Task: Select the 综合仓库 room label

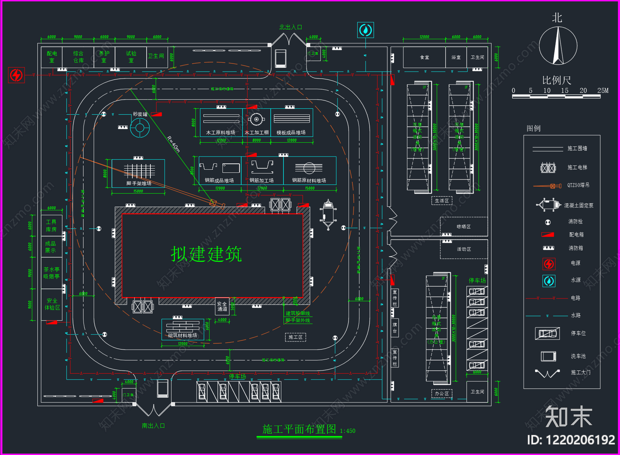Action: [x=78, y=57]
